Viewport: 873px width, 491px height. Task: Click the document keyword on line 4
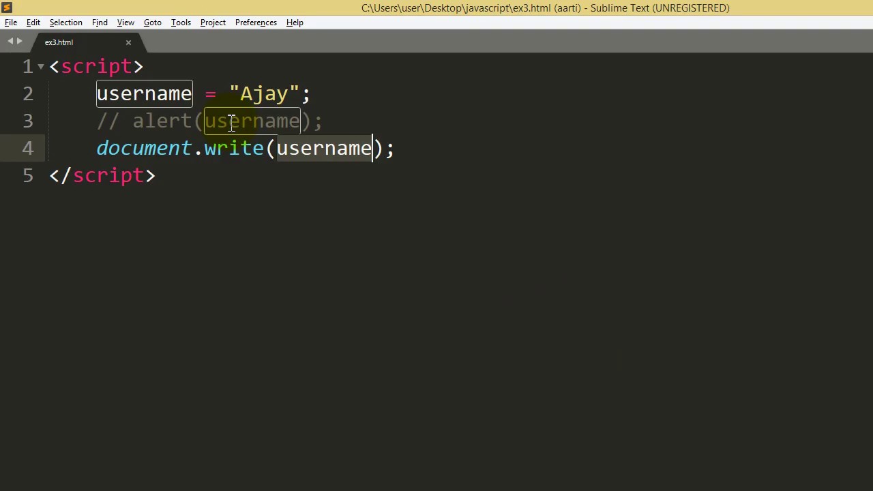144,148
